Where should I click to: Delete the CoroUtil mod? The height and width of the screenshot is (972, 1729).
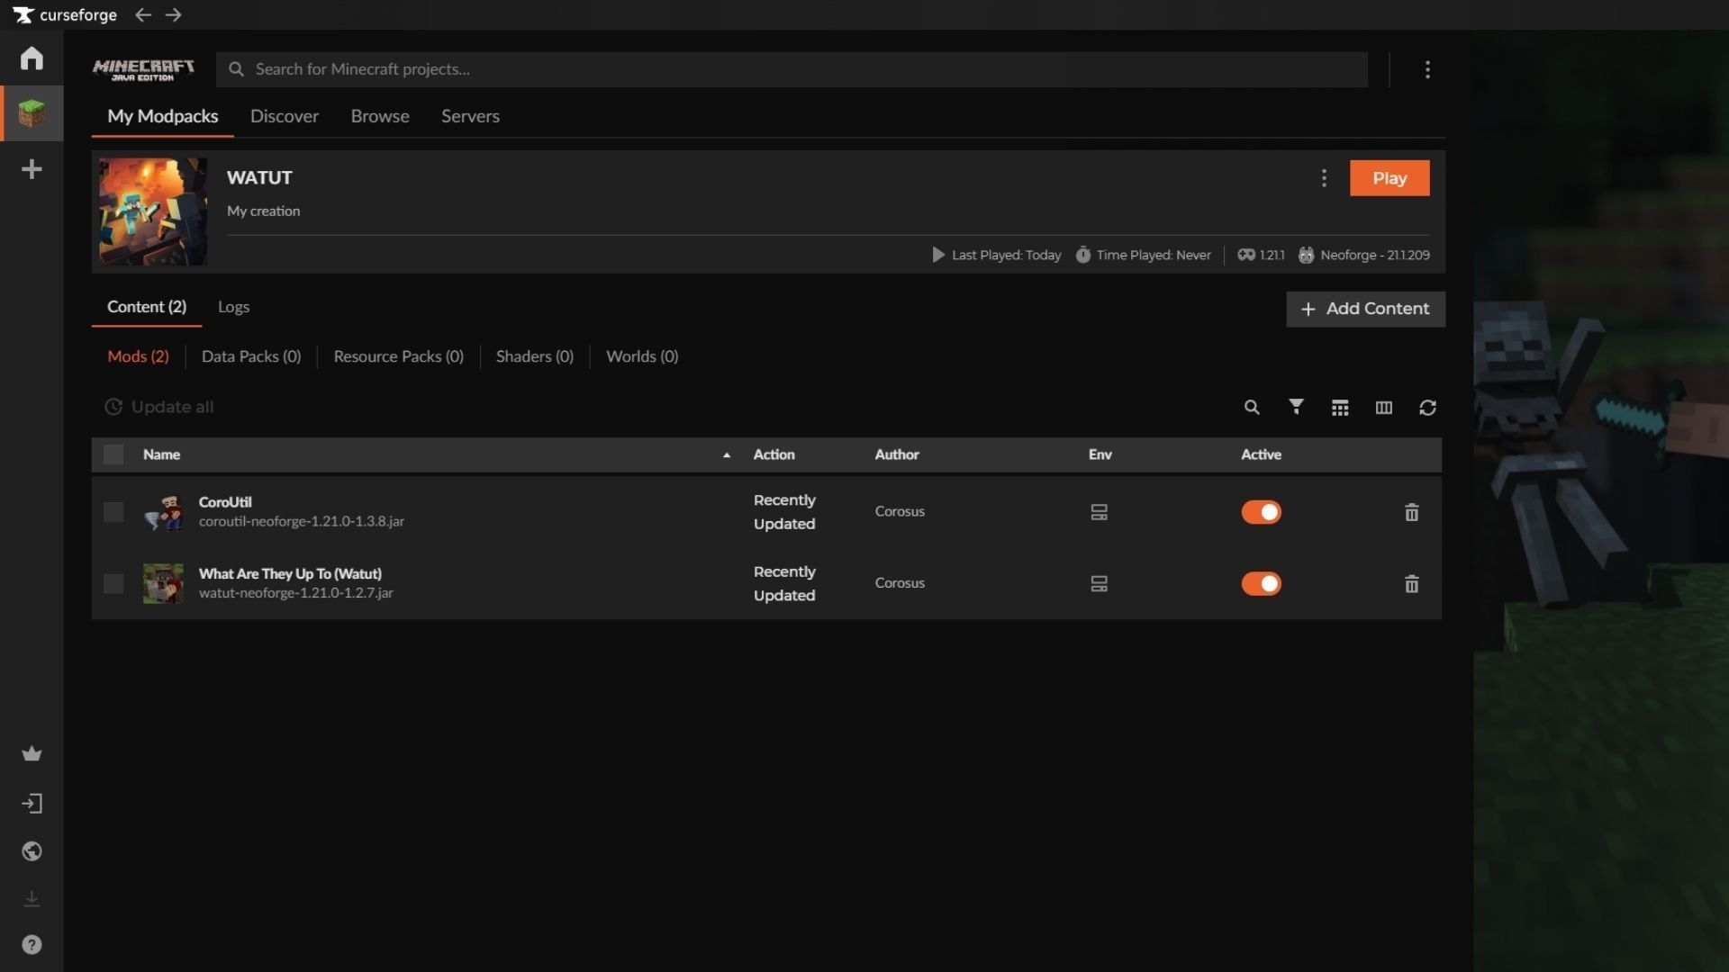1411,512
